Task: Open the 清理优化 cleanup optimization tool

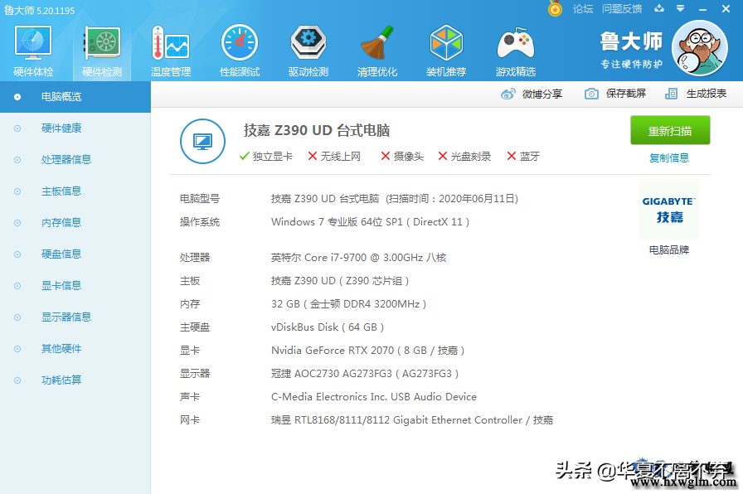Action: click(376, 46)
